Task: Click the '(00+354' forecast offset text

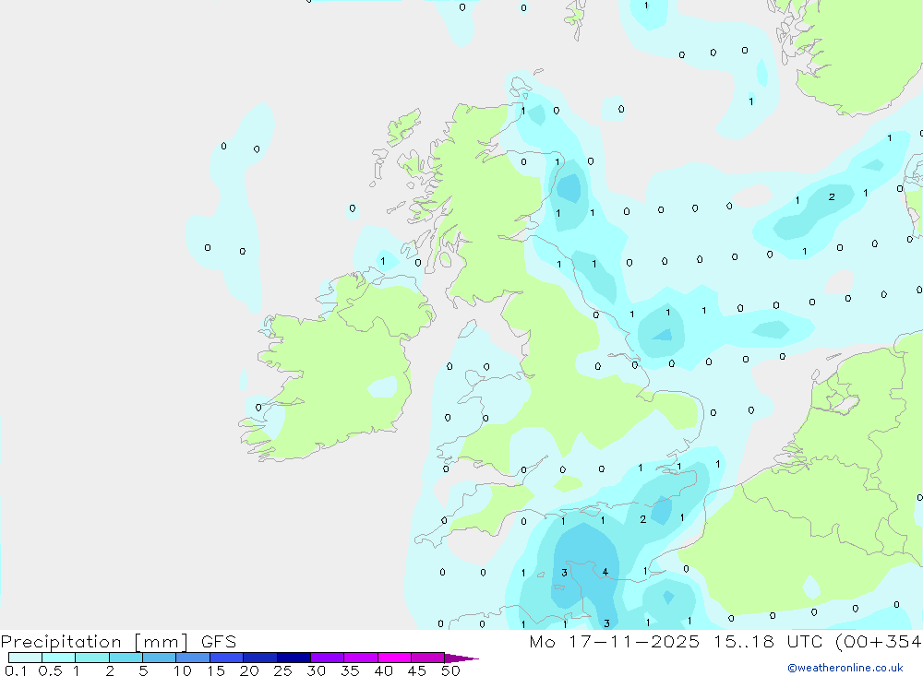Action: coord(879,641)
